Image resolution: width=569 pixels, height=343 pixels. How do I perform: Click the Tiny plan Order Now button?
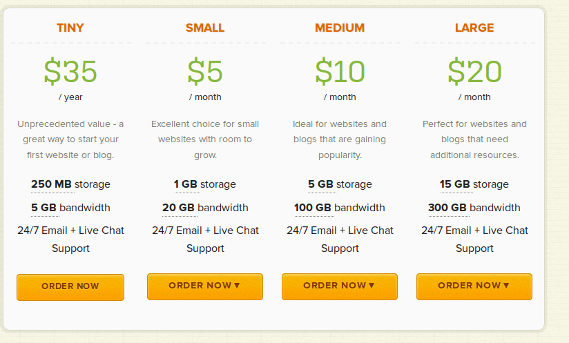pos(70,286)
